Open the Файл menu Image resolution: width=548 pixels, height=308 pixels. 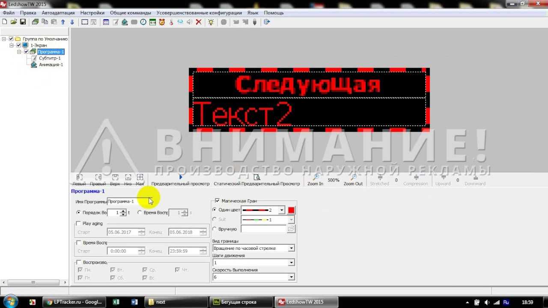tap(9, 13)
